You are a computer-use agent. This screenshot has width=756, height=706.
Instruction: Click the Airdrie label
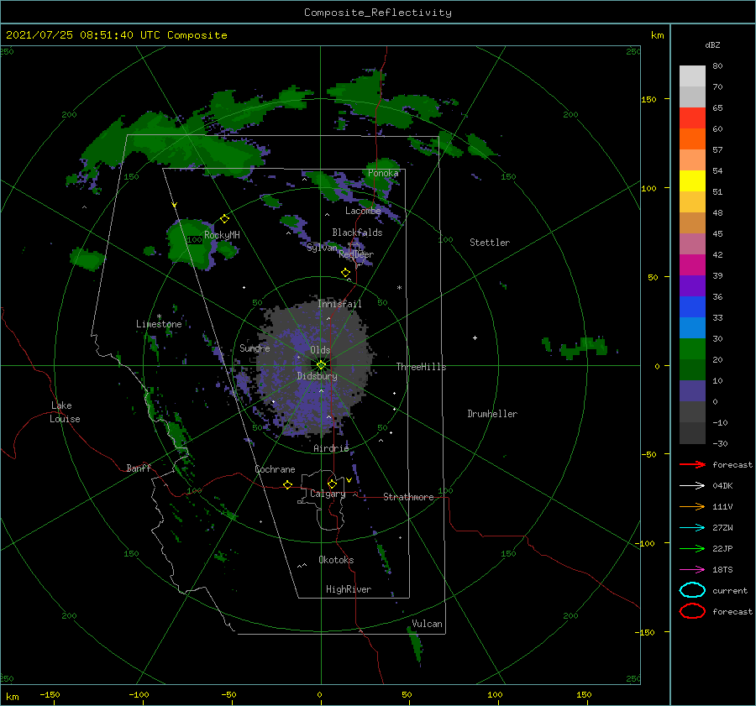click(331, 448)
